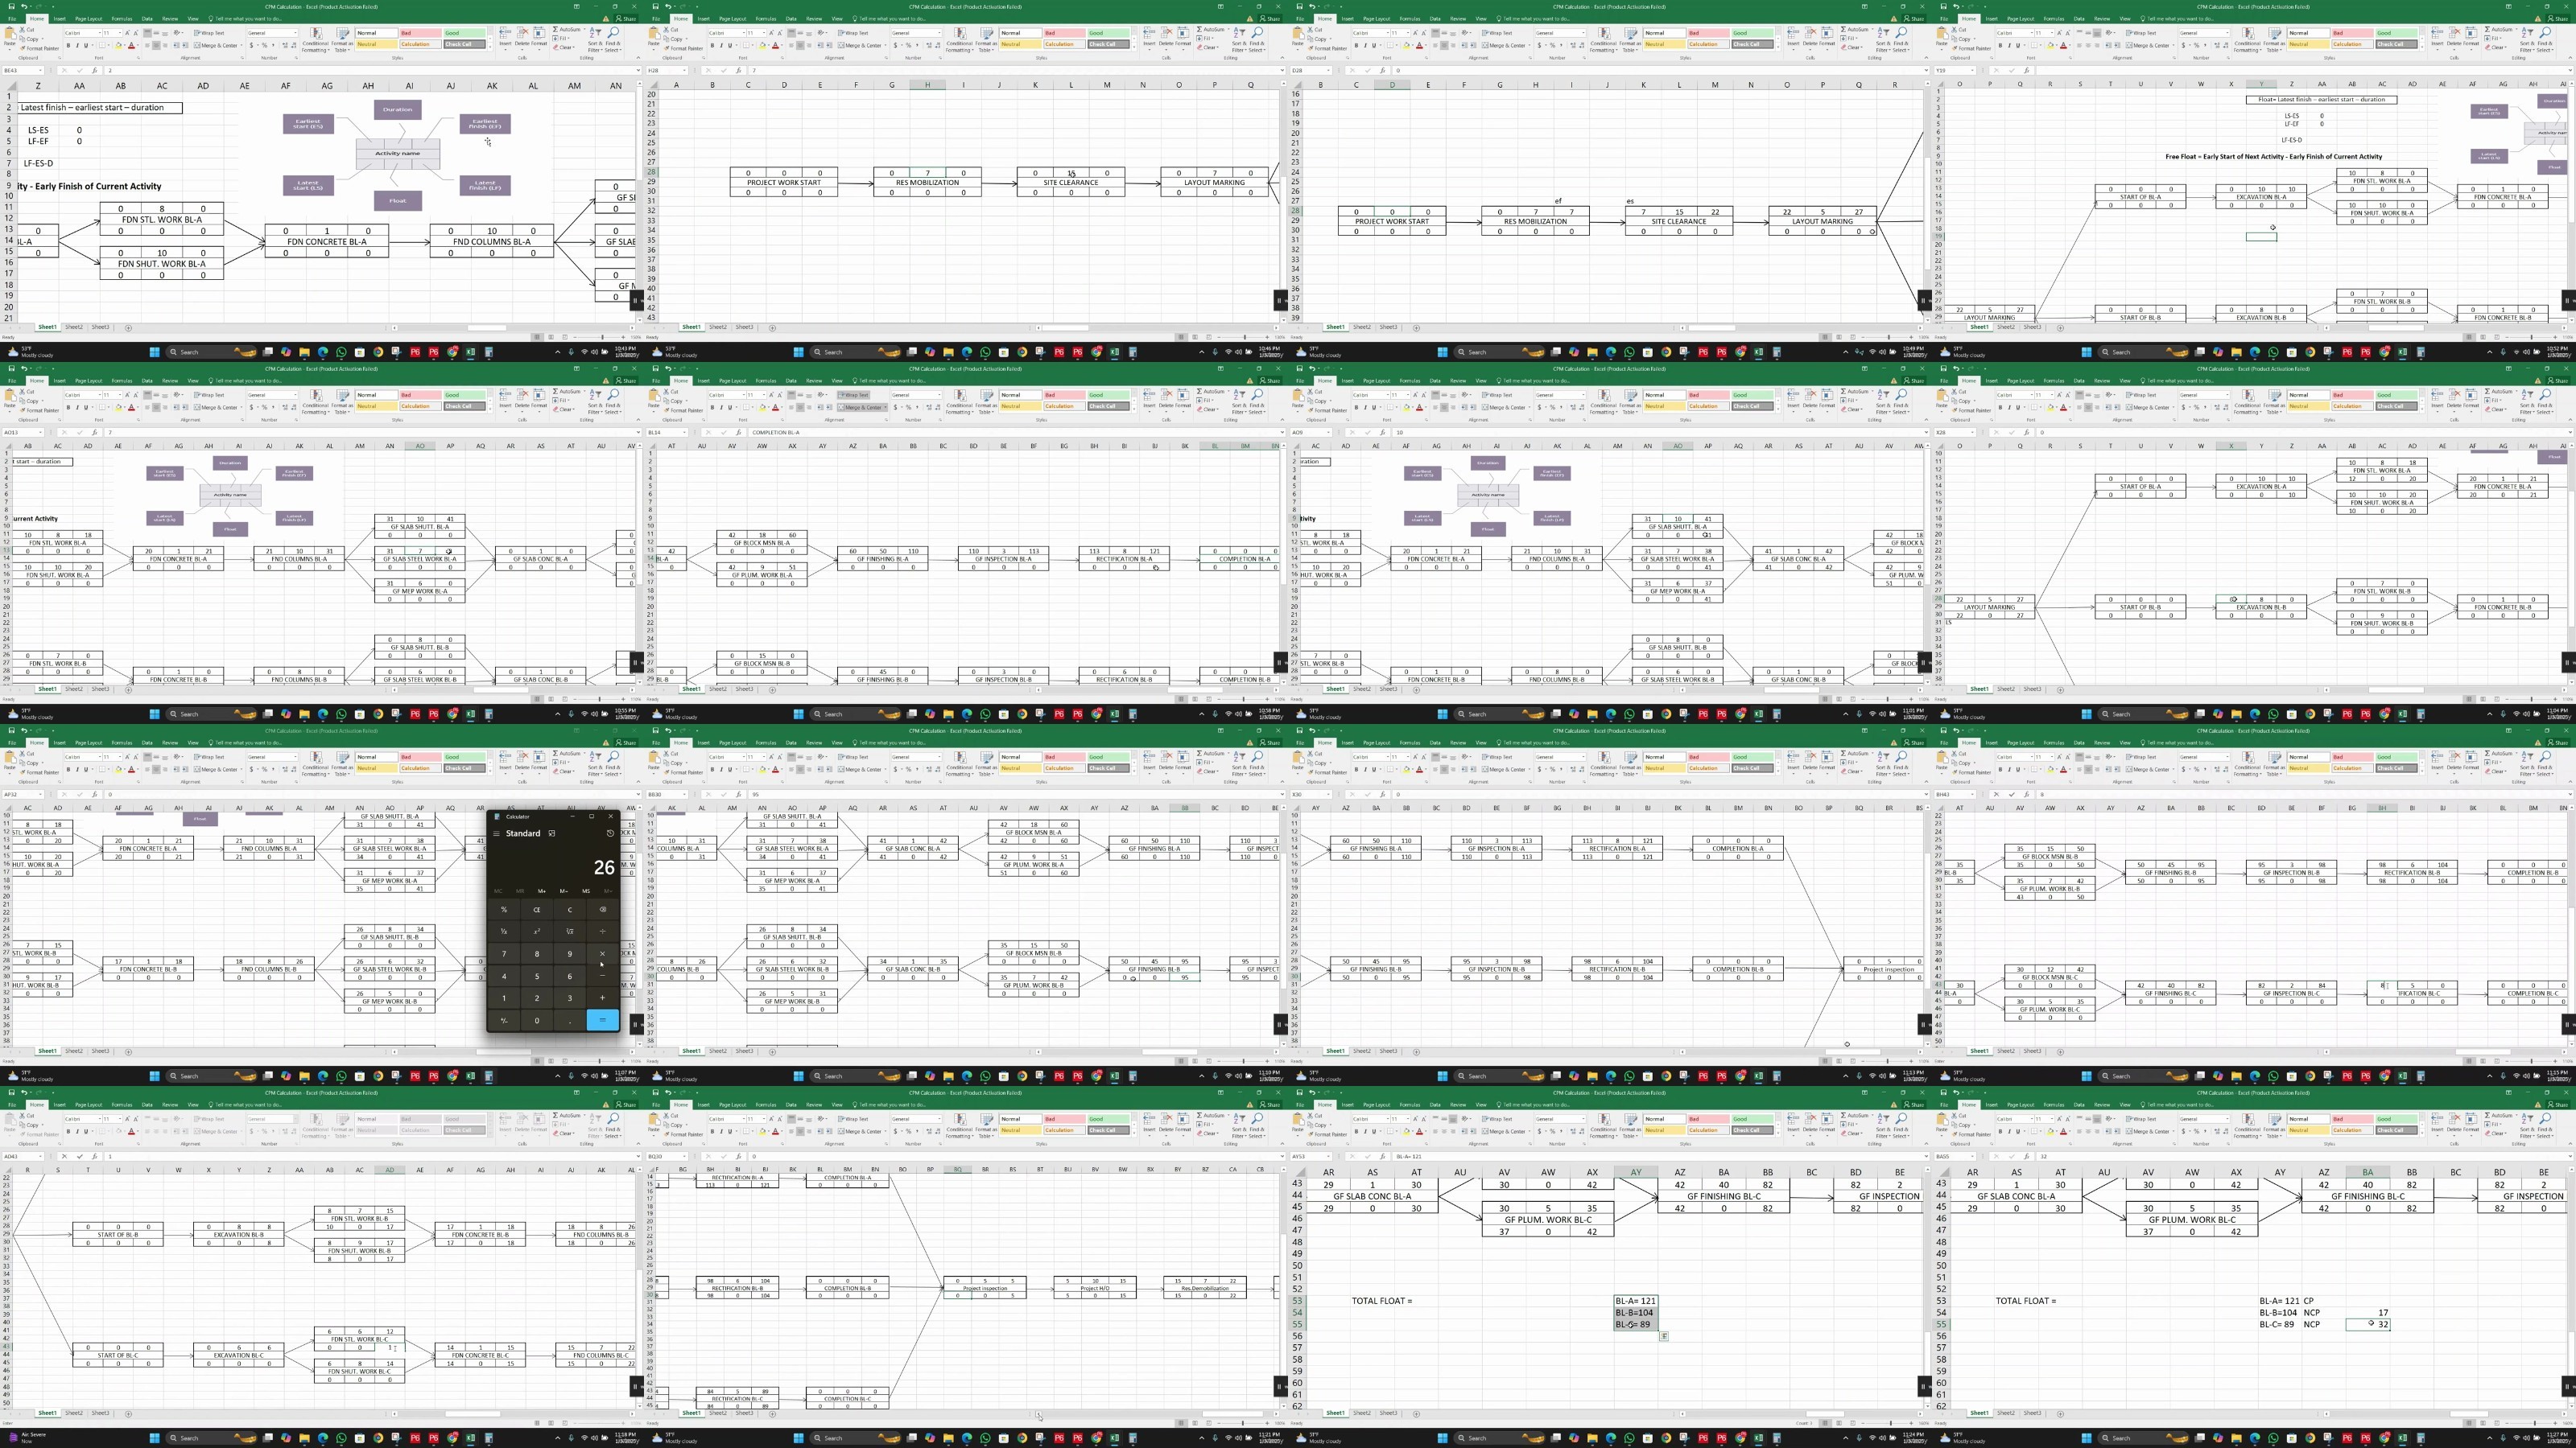The height and width of the screenshot is (1448, 2576).
Task: Open Page Layout tab in BA55 Excel window
Action: coord(2021,1105)
